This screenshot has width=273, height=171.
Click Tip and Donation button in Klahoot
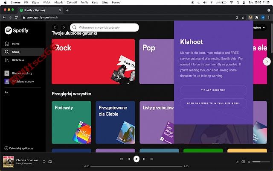click(x=213, y=90)
